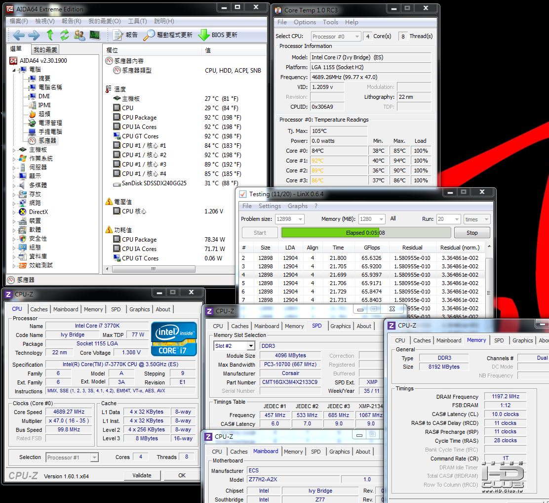Viewport: 549px width, 503px height.
Task: Open the BIOS update green download icon
Action: (204, 35)
